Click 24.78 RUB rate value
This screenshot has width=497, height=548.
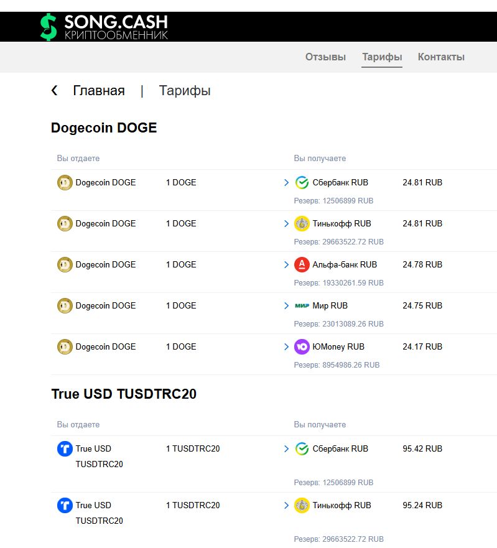pyautogui.click(x=422, y=264)
